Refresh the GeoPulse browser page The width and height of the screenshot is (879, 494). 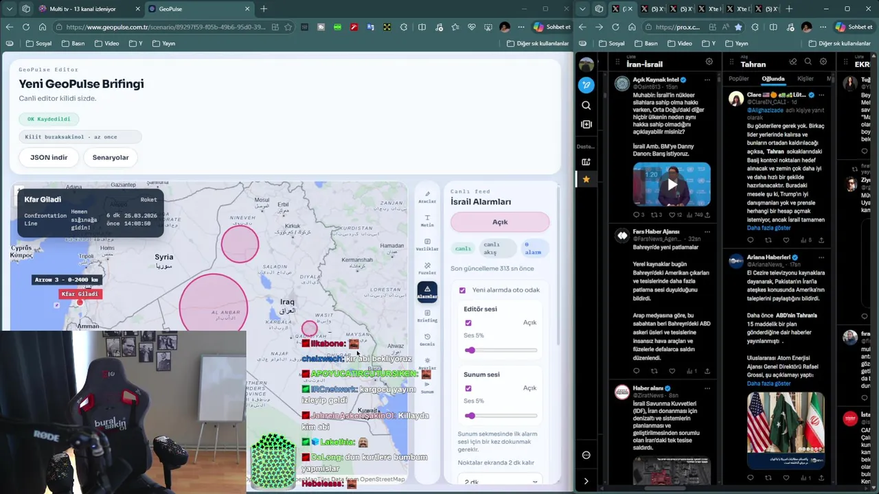click(x=26, y=27)
